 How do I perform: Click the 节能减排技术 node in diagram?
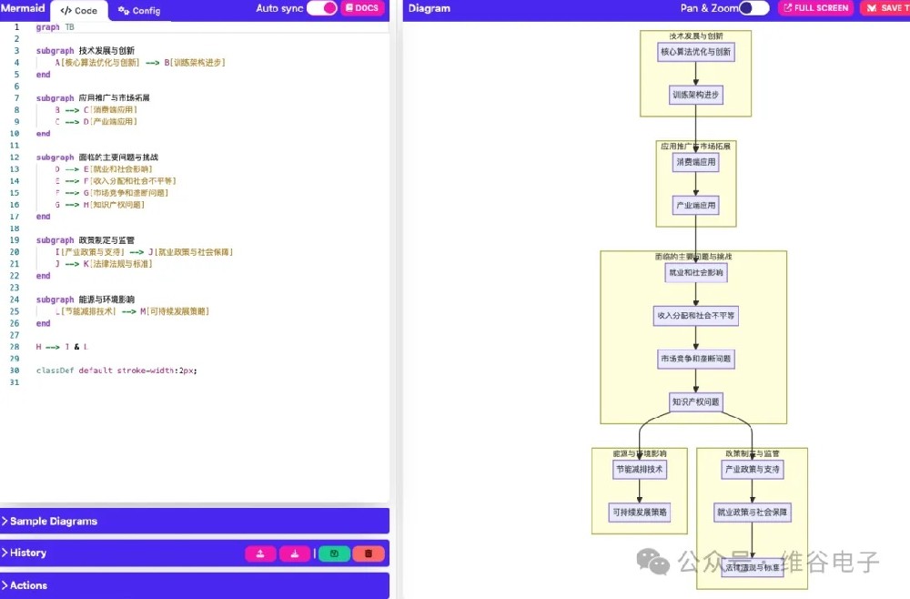tap(640, 470)
